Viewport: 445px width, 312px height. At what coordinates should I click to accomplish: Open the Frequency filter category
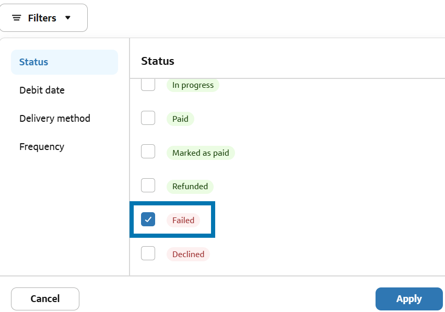click(x=42, y=147)
